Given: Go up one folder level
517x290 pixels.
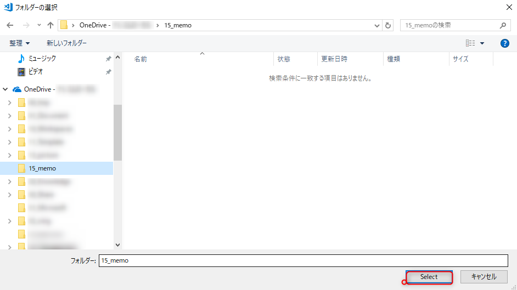Looking at the screenshot, I should tap(50, 25).
